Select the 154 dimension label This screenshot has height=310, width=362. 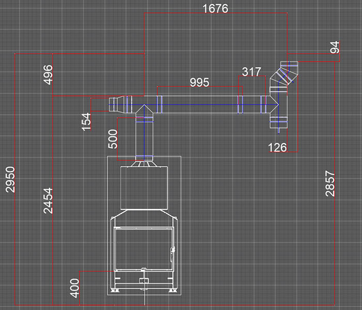(x=86, y=122)
